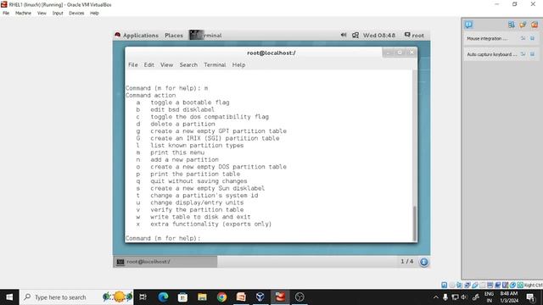Click the virtualization CPU indicator in VirtualBox status bar

pos(505,285)
